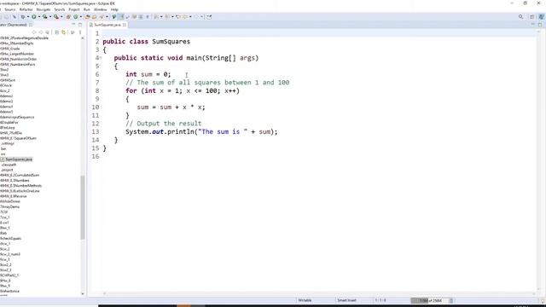Open the Navigate menu
The image size is (546, 307).
point(44,9)
